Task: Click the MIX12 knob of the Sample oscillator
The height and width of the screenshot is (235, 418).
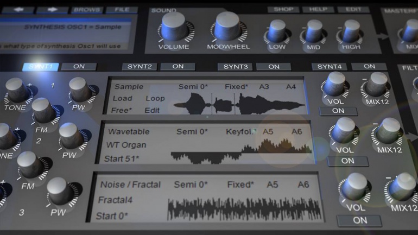Action: [376, 85]
